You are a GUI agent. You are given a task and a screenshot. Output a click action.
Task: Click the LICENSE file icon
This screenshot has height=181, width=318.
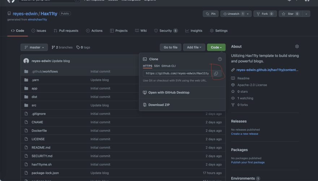[x=26, y=139]
